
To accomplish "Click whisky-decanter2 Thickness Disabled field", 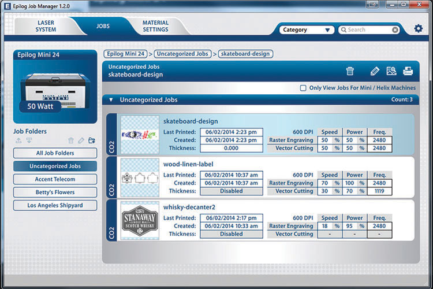I will click(x=232, y=234).
